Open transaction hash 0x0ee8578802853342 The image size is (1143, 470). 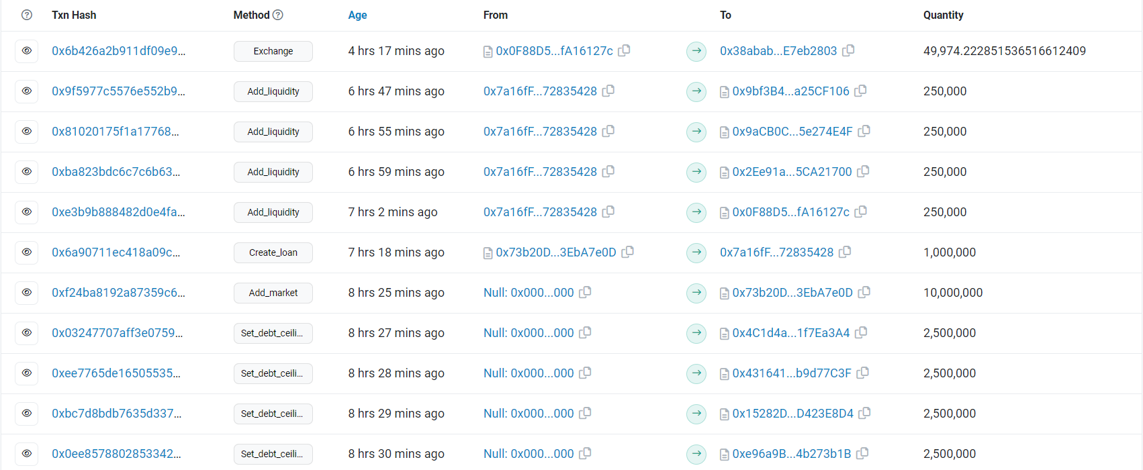[x=116, y=454]
